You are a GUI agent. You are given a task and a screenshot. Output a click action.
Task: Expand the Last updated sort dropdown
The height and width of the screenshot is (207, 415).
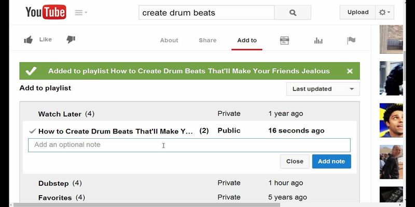323,89
